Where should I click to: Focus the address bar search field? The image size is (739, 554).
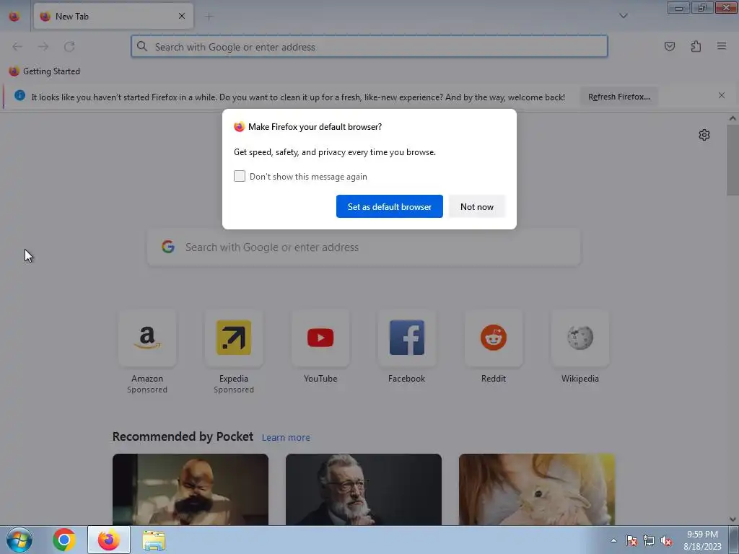point(369,47)
